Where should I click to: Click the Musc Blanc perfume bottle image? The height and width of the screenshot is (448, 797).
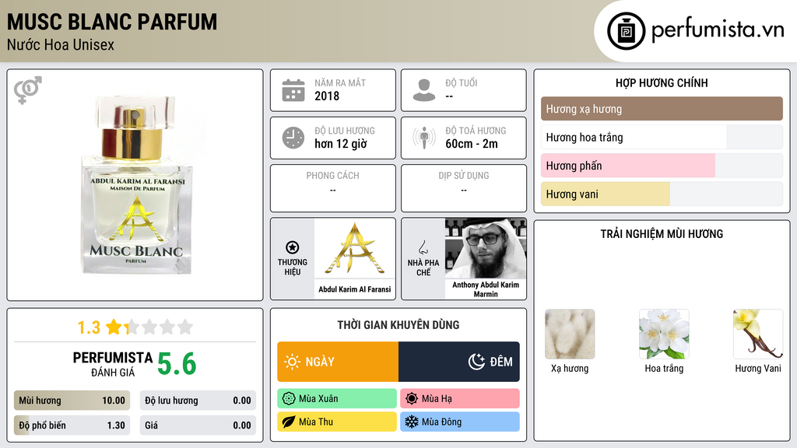pyautogui.click(x=136, y=185)
